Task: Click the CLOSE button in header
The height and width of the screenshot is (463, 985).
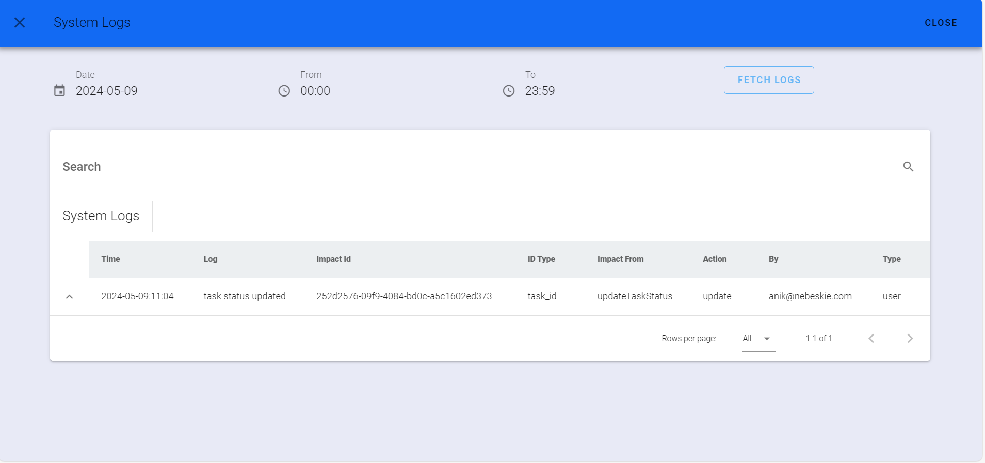Action: pos(940,23)
